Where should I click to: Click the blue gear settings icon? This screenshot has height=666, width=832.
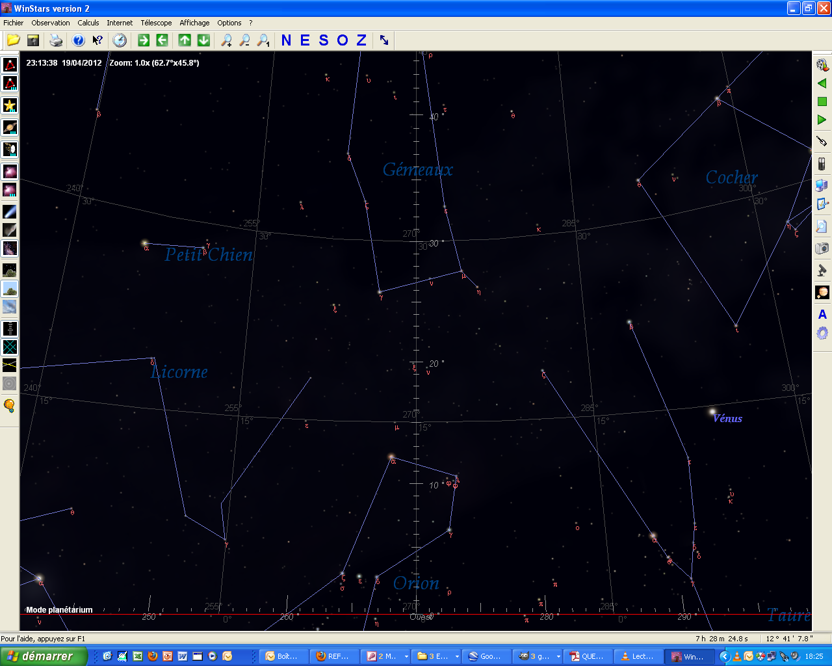point(822,333)
